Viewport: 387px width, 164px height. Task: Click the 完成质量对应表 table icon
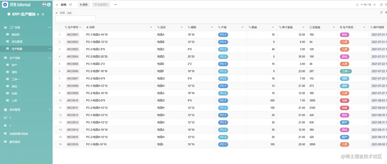5,134
